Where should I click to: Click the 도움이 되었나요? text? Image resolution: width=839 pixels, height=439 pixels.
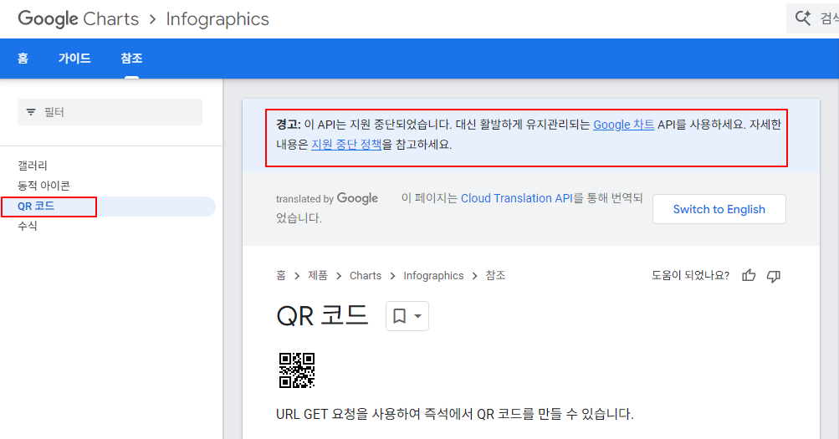tap(690, 275)
